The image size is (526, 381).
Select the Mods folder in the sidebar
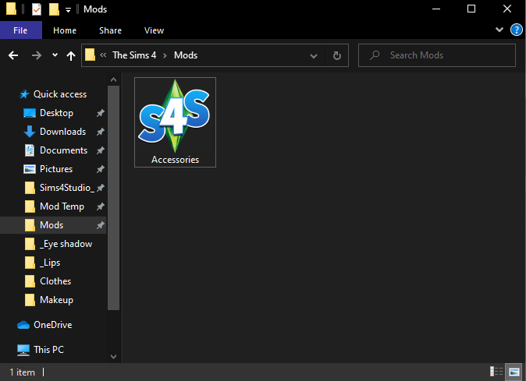(53, 225)
